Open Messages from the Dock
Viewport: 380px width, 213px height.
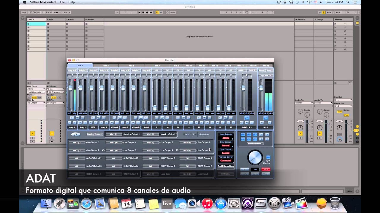click(180, 203)
